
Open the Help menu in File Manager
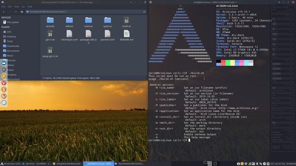click(x=30, y=6)
